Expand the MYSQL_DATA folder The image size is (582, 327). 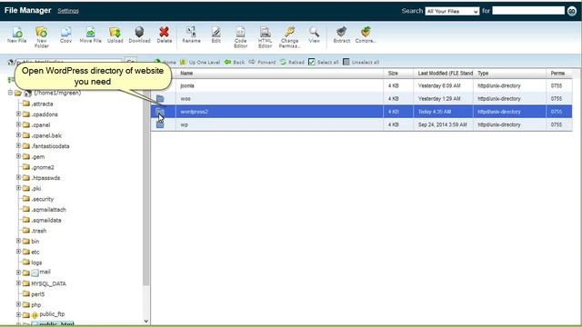[18, 283]
